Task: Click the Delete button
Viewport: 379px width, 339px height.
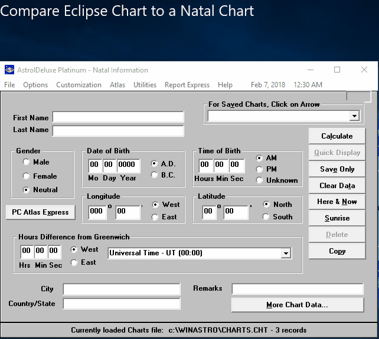Action: tap(337, 235)
